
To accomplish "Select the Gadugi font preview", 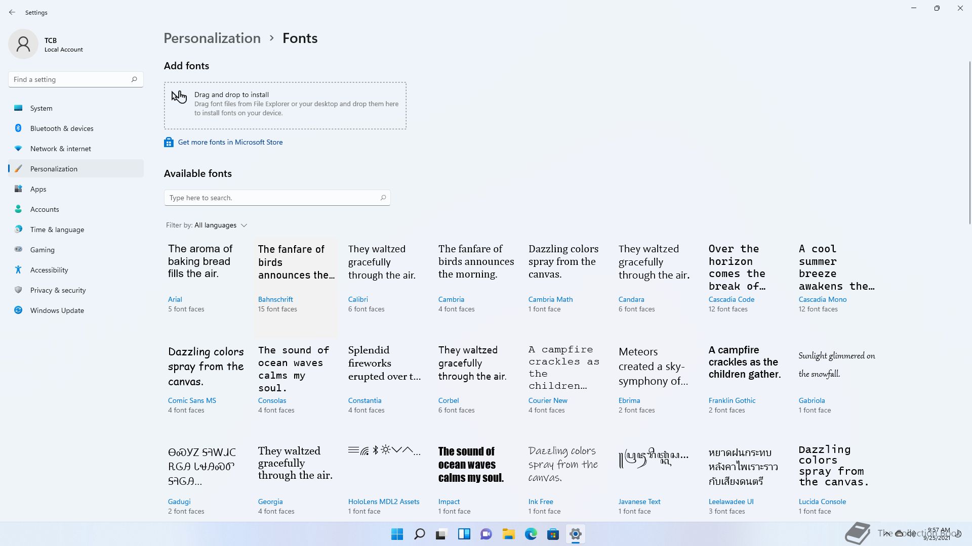I will (202, 467).
